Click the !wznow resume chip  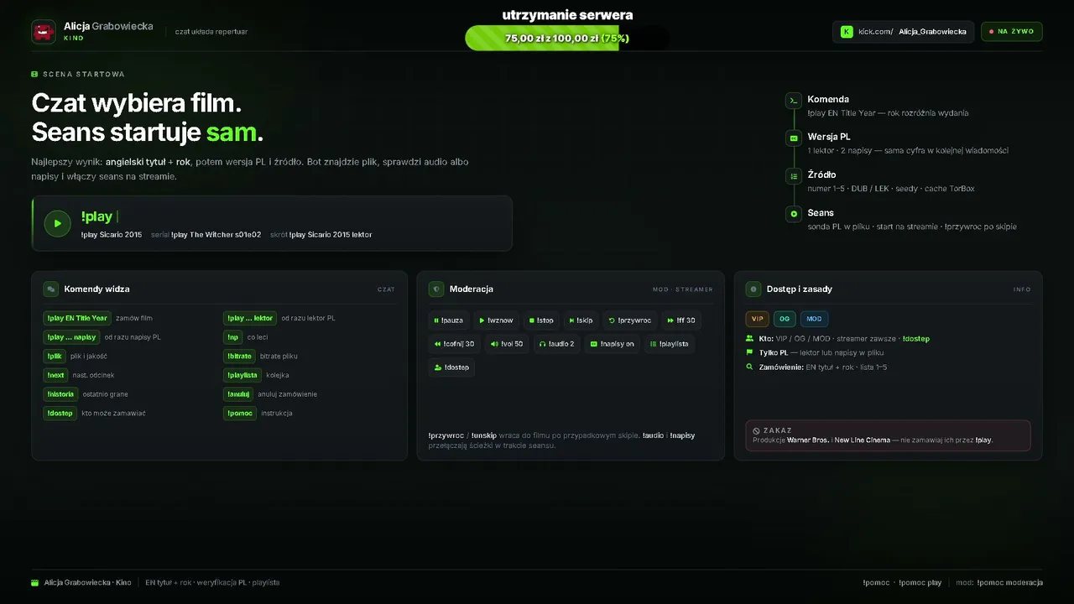tap(496, 320)
